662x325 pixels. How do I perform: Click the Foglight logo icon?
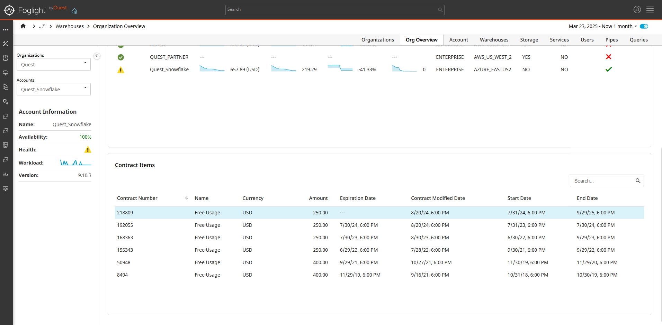9,10
